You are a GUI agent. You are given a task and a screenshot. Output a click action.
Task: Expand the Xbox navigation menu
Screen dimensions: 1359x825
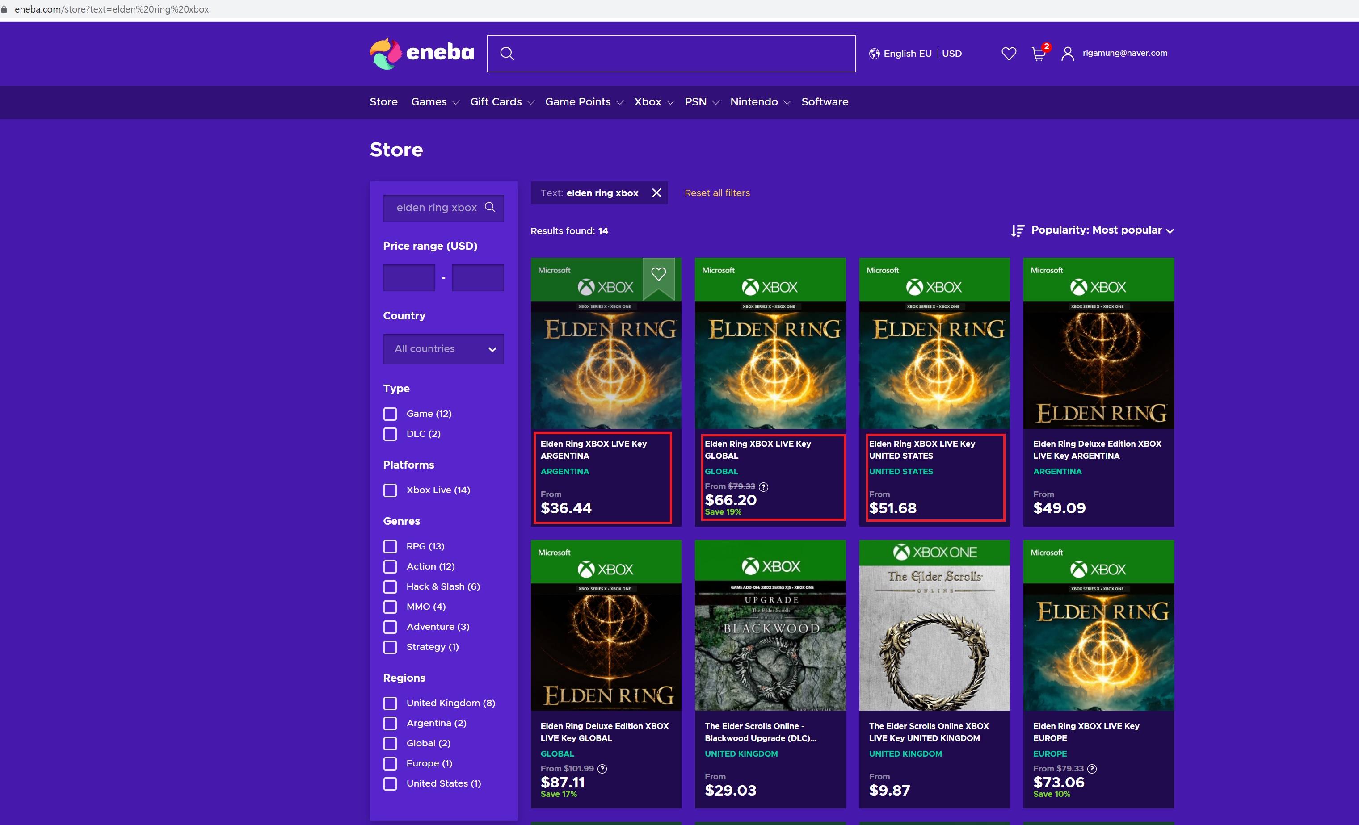point(653,102)
